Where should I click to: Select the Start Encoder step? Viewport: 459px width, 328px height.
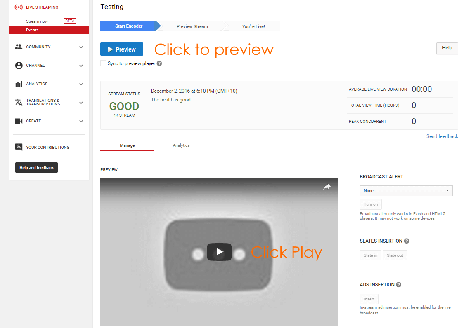point(129,26)
